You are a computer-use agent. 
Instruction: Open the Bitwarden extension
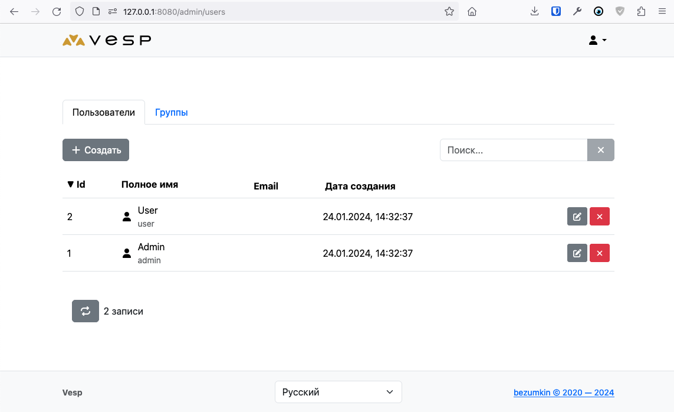click(555, 11)
